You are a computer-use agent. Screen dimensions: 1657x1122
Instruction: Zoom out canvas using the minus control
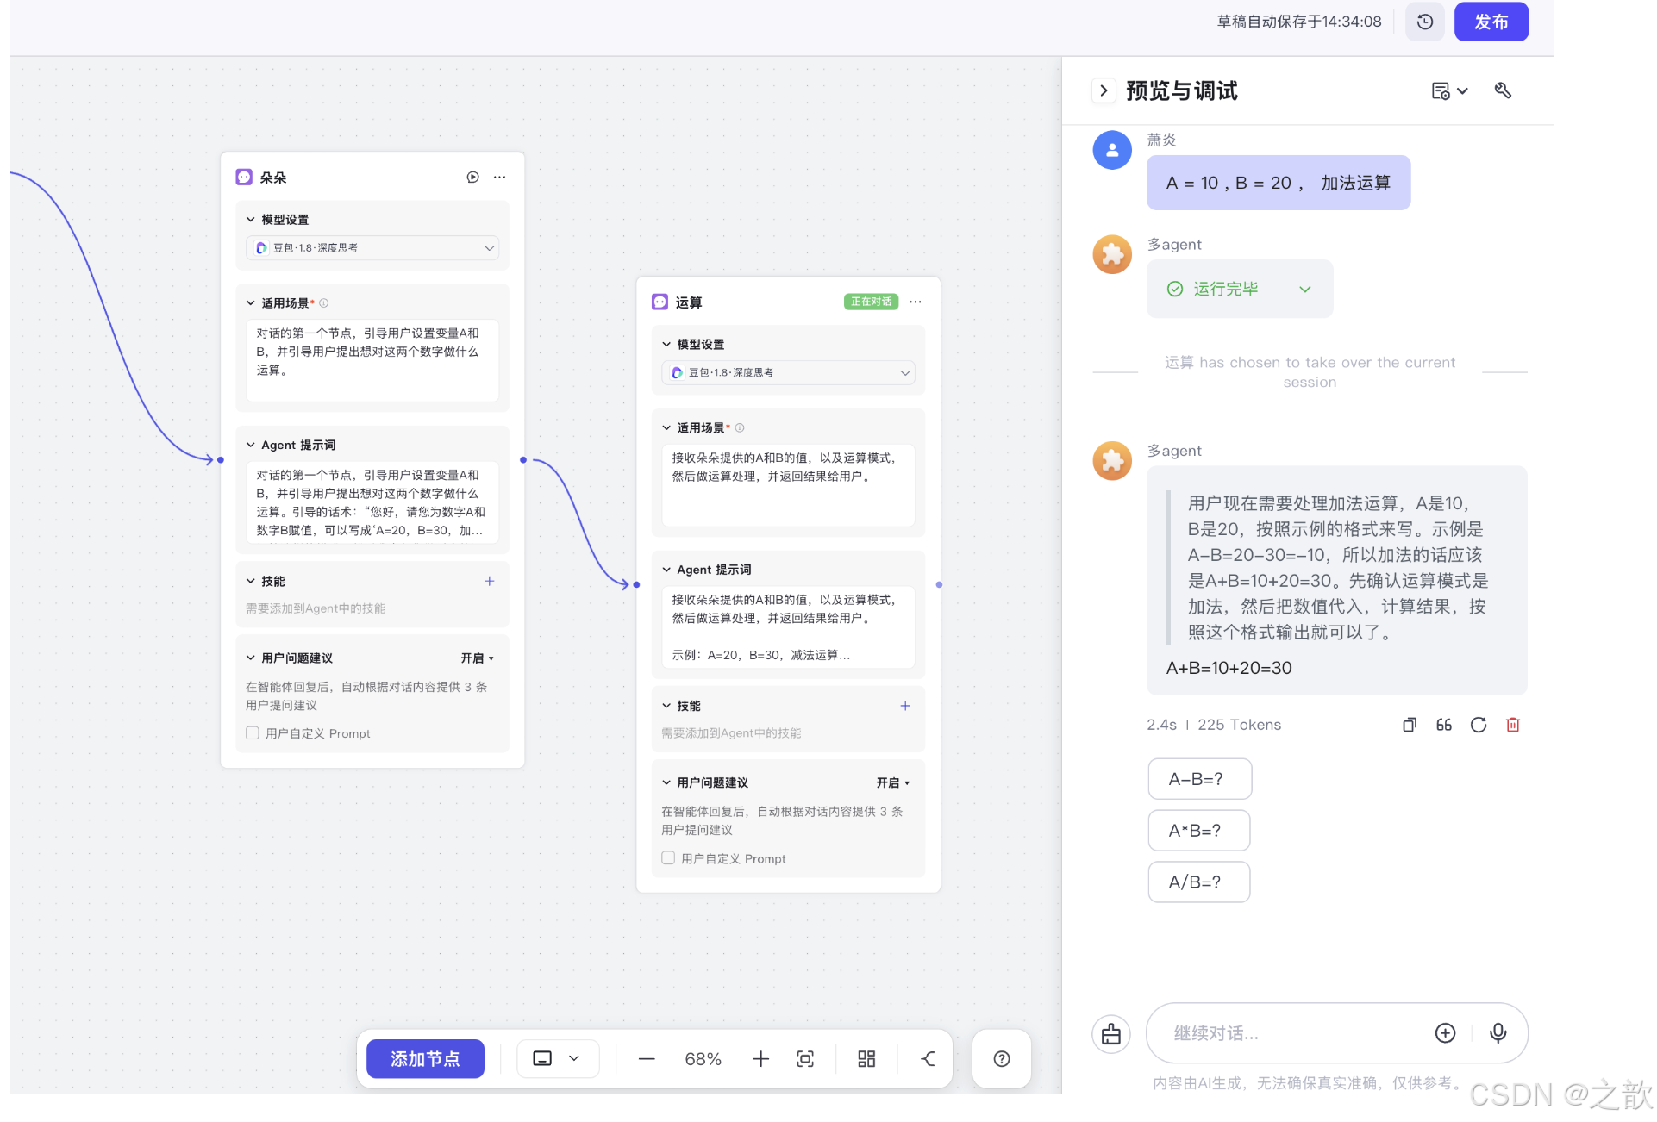click(646, 1058)
